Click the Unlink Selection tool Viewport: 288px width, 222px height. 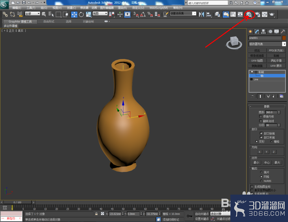pyautogui.click(x=12, y=14)
